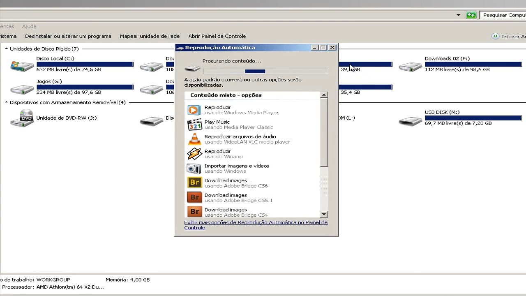The width and height of the screenshot is (526, 296).
Task: Select the Adobe Bridge CS6 icon
Action: pyautogui.click(x=194, y=183)
